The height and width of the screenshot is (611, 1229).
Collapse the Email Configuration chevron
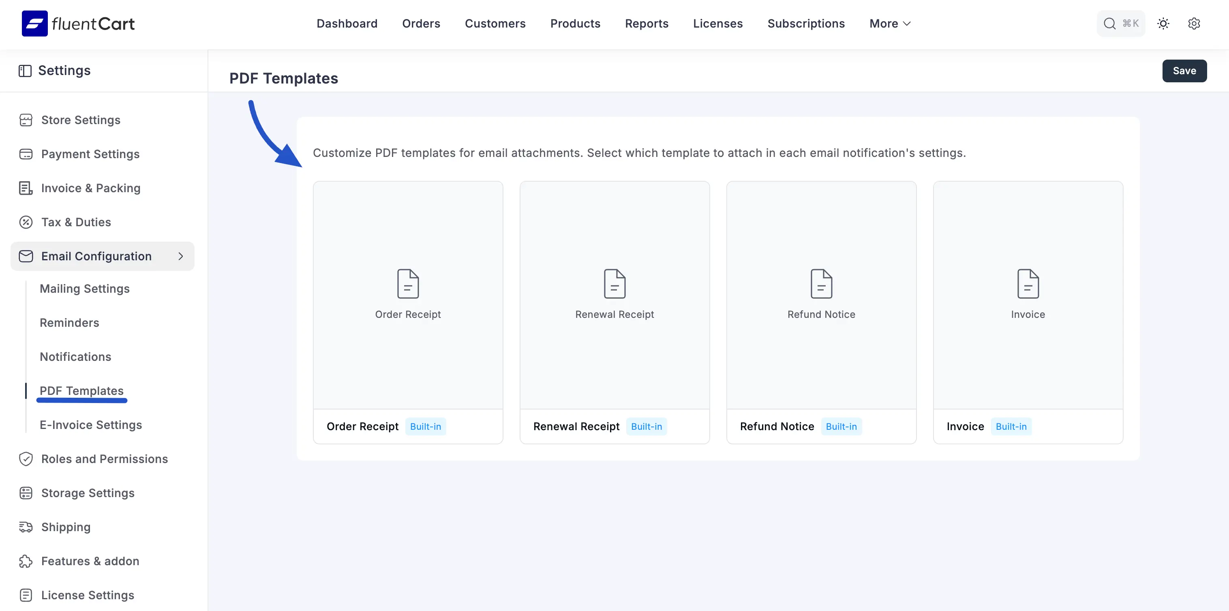181,256
